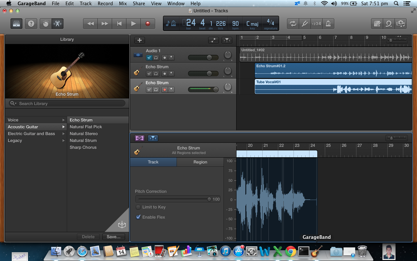
Task: Toggle the 1234 Count-in button
Action: (x=316, y=24)
